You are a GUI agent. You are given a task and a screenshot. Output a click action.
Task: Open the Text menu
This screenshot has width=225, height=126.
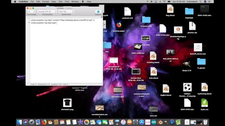point(60,1)
